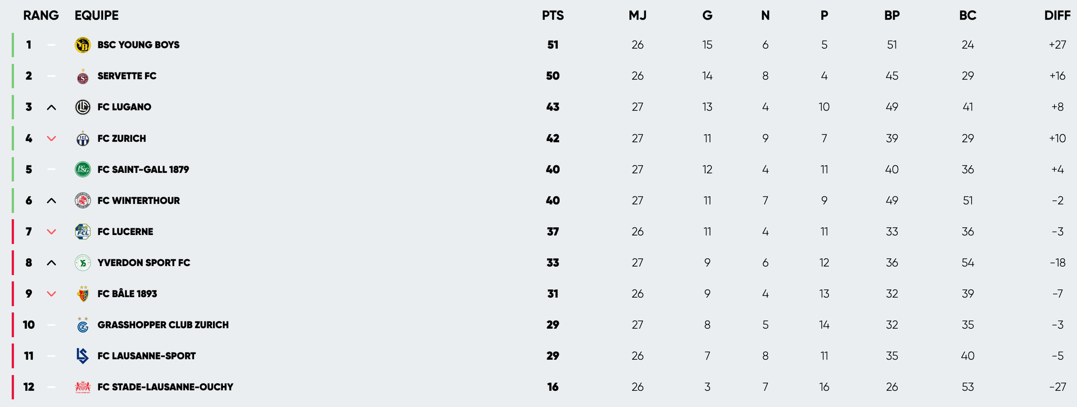Open the FC Stade-Lausanne-Ouchy team link
This screenshot has width=1077, height=407.
(165, 387)
